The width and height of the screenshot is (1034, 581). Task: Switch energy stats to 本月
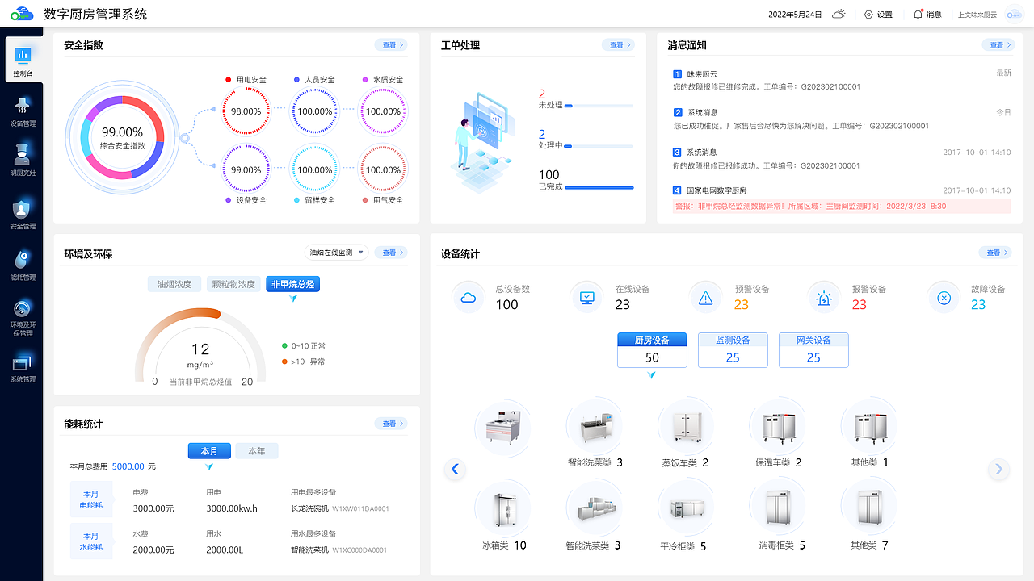tap(209, 451)
